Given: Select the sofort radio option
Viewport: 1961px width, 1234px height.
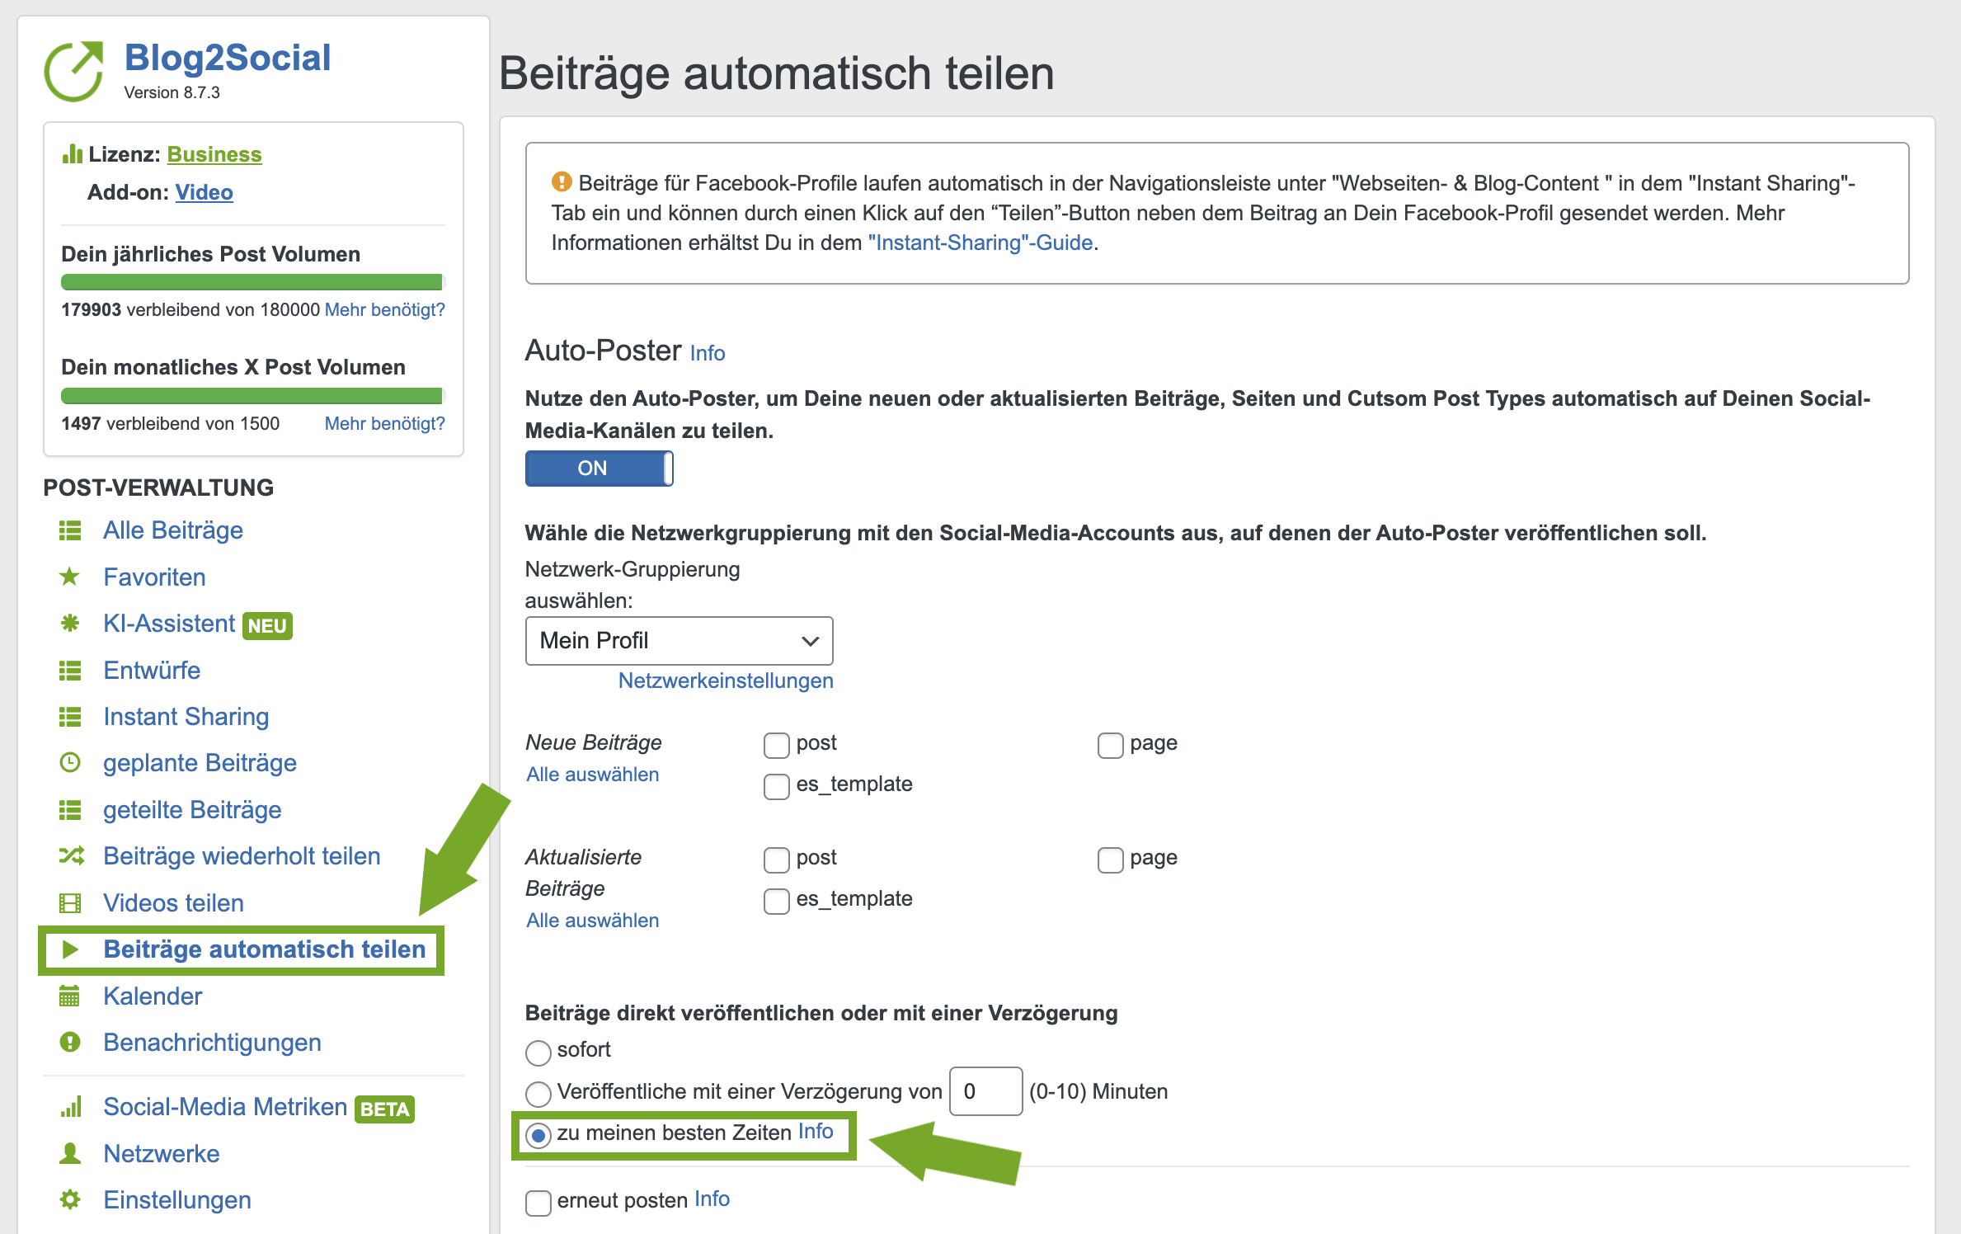Looking at the screenshot, I should point(538,1053).
